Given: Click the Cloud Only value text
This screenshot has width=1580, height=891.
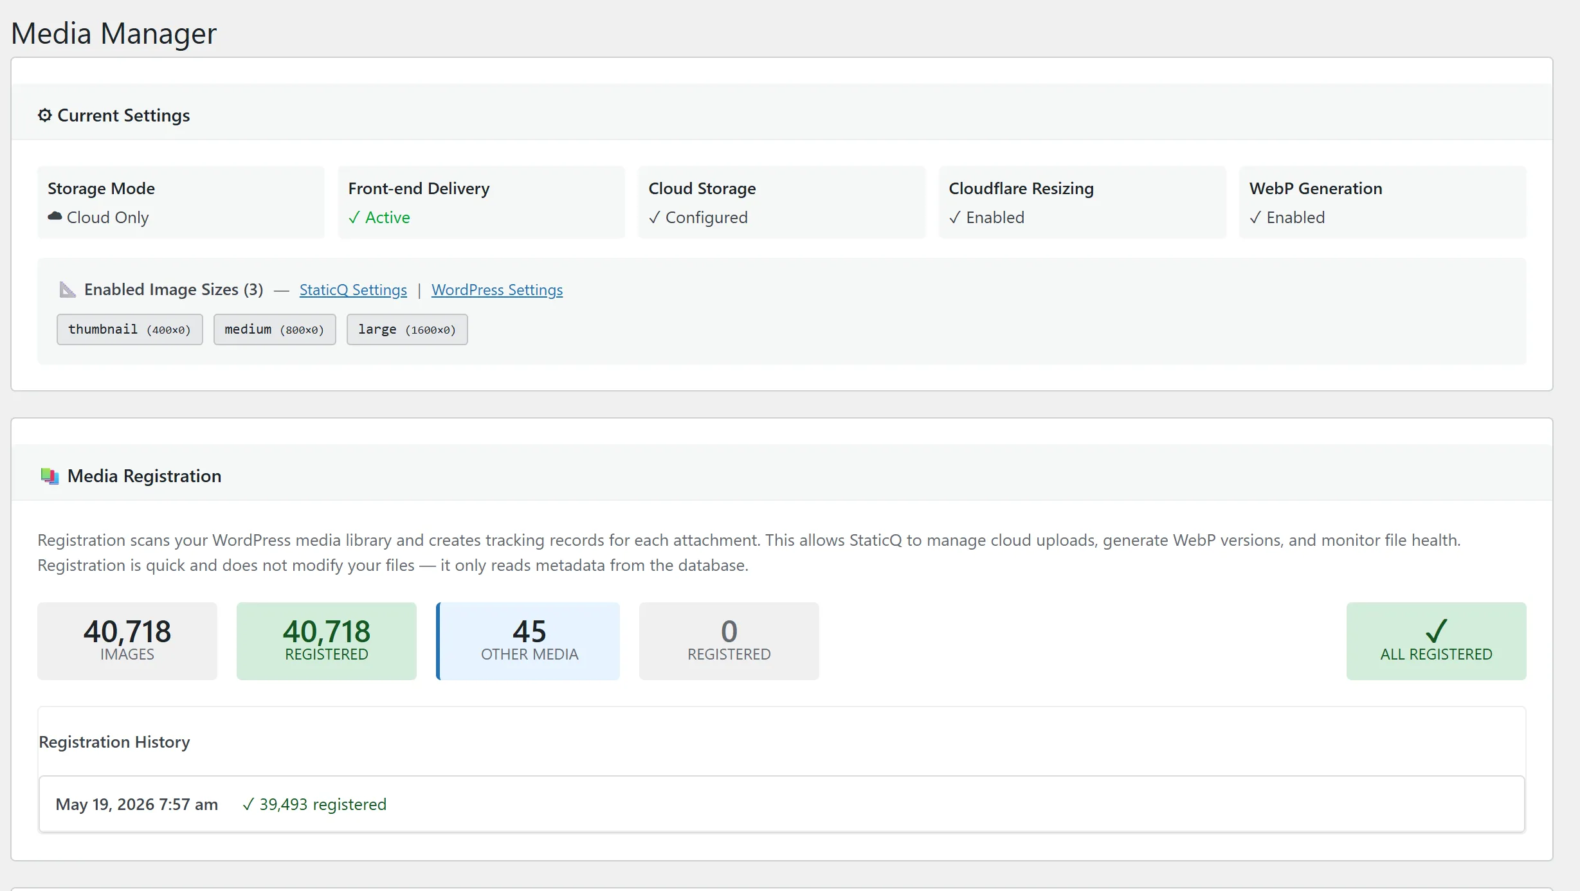Looking at the screenshot, I should pos(107,217).
